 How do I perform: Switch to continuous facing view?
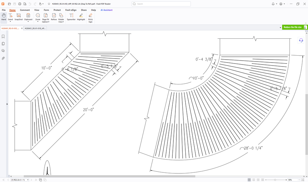pos(263,180)
